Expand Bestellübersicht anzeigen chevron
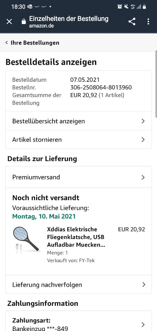157x331 pixels. tap(143, 121)
